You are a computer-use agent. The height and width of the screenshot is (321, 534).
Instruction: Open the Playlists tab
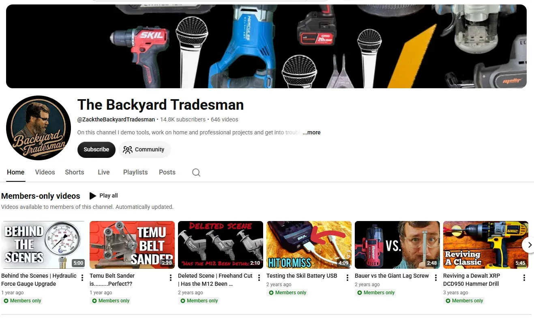(x=135, y=172)
